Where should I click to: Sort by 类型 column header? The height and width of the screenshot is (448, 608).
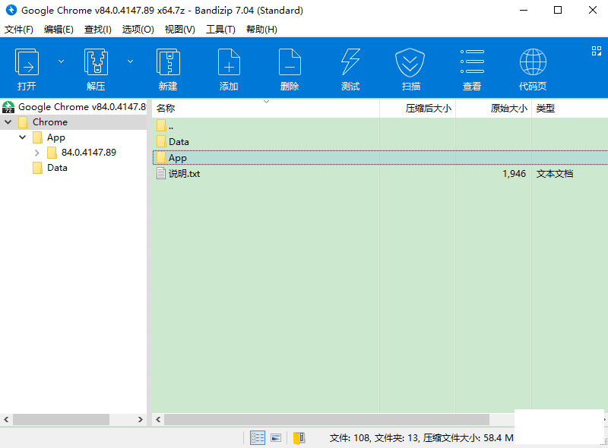(569, 108)
